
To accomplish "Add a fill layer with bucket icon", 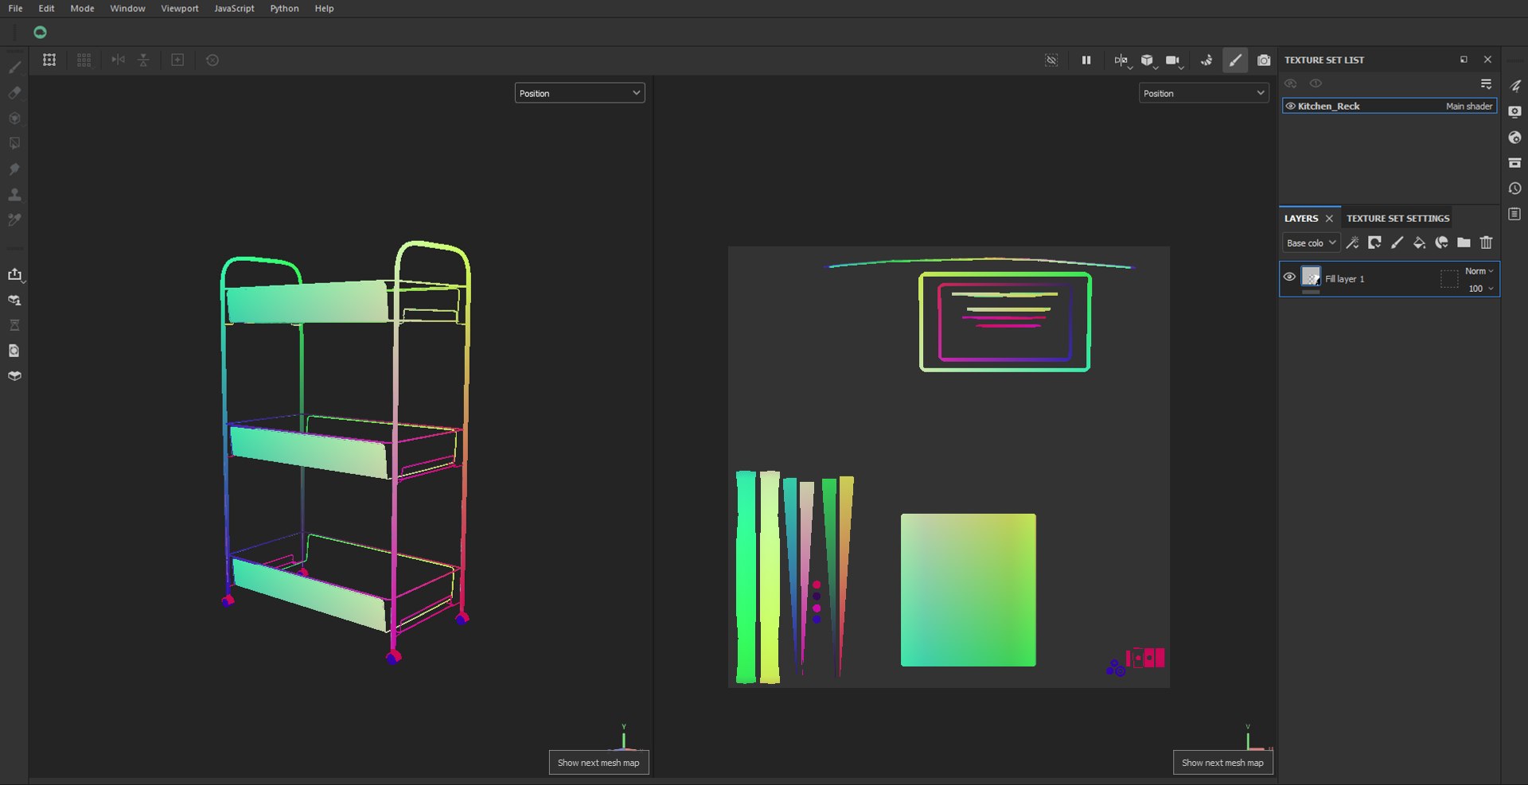I will [x=1419, y=243].
